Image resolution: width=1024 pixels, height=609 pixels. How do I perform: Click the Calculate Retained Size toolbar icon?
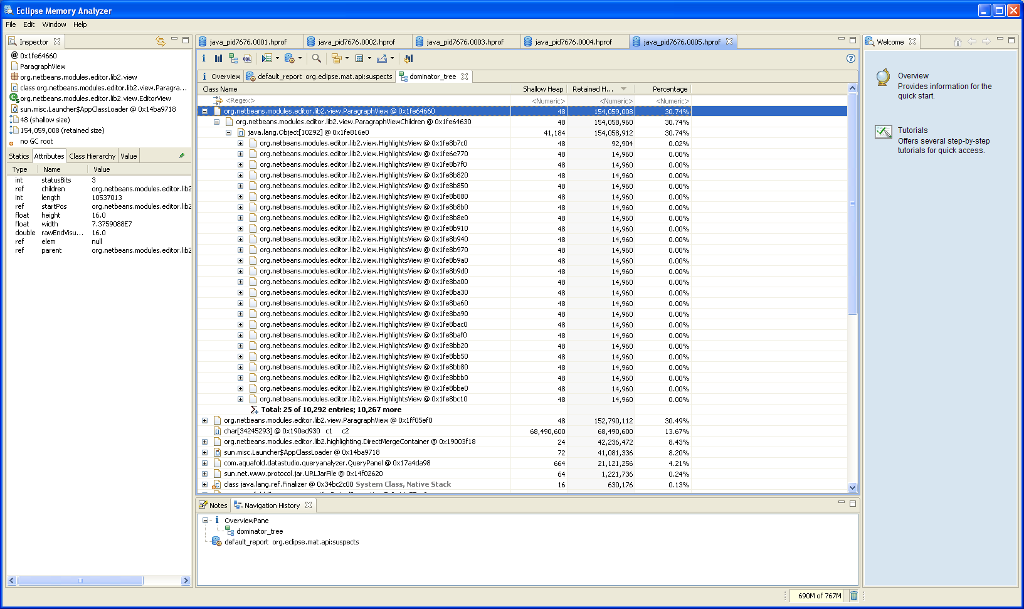(x=359, y=58)
